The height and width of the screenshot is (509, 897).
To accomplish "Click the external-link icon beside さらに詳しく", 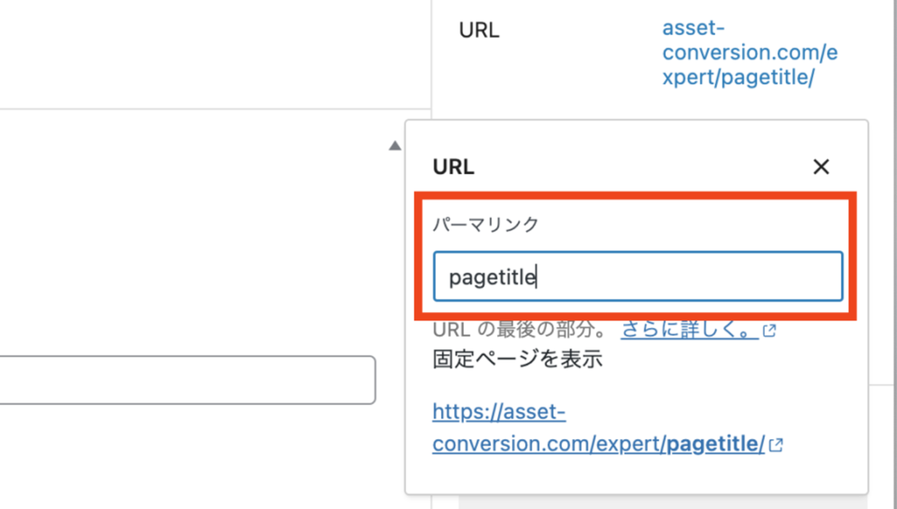I will click(769, 331).
